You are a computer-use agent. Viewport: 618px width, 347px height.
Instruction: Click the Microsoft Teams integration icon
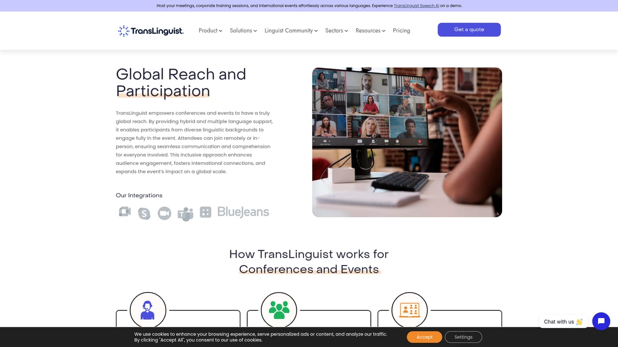185,214
